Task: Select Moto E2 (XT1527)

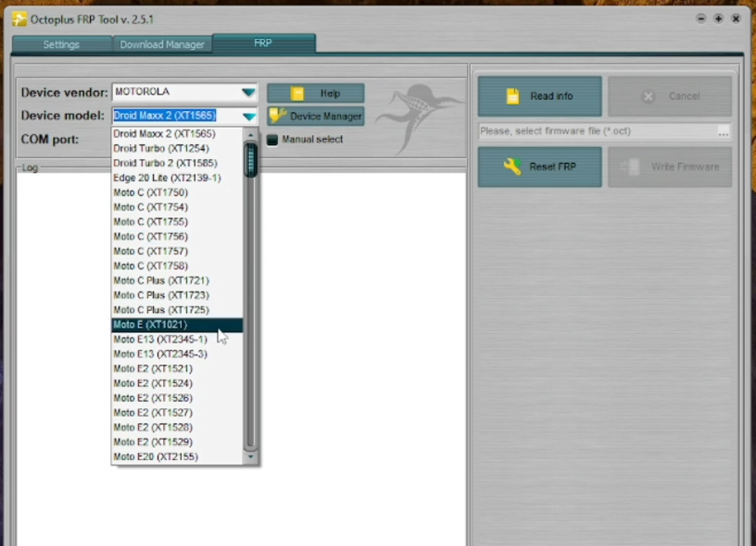Action: pos(177,413)
